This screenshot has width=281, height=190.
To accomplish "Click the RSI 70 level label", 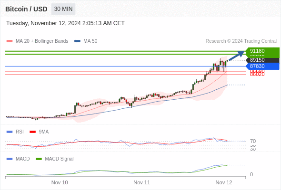I will (x=253, y=141).
